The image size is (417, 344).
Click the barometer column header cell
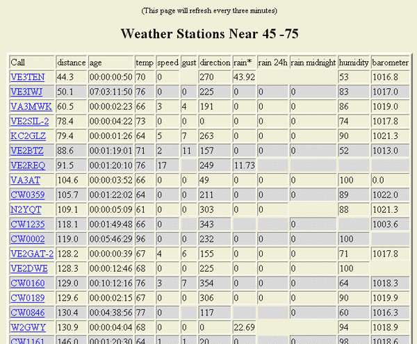click(390, 63)
